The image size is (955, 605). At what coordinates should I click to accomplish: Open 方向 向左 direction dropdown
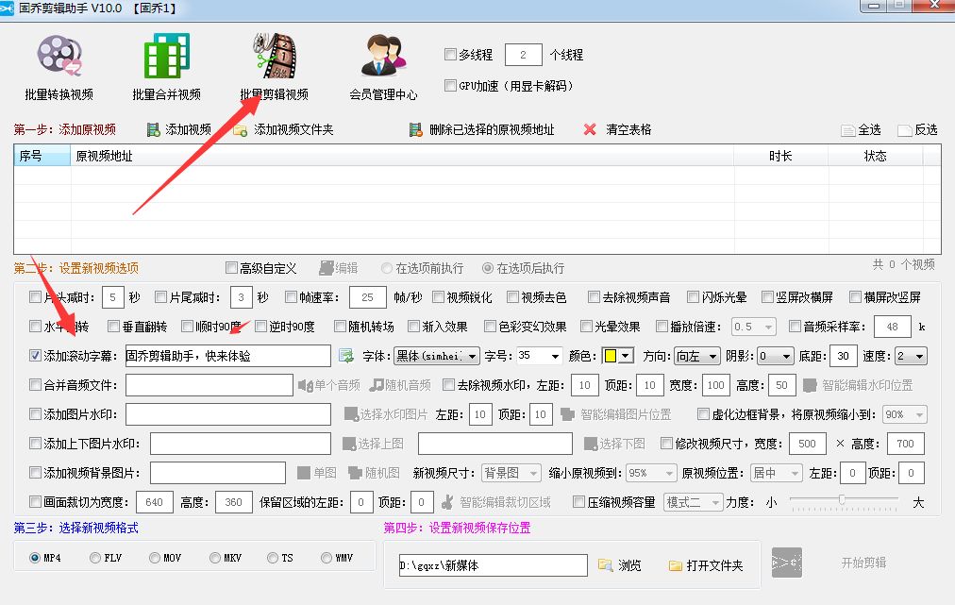click(697, 356)
